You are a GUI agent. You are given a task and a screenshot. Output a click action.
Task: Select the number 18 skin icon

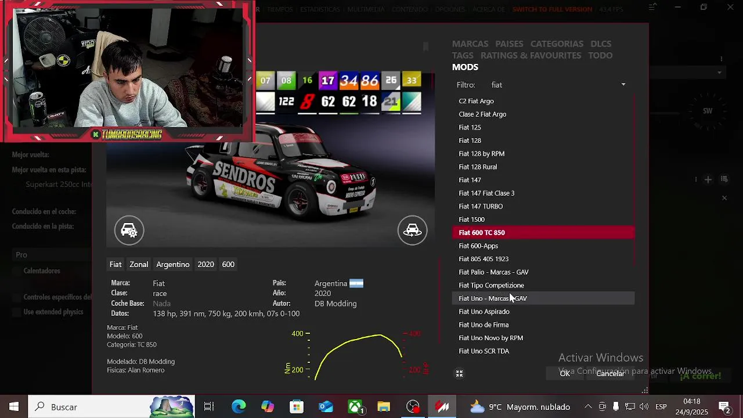tap(370, 102)
